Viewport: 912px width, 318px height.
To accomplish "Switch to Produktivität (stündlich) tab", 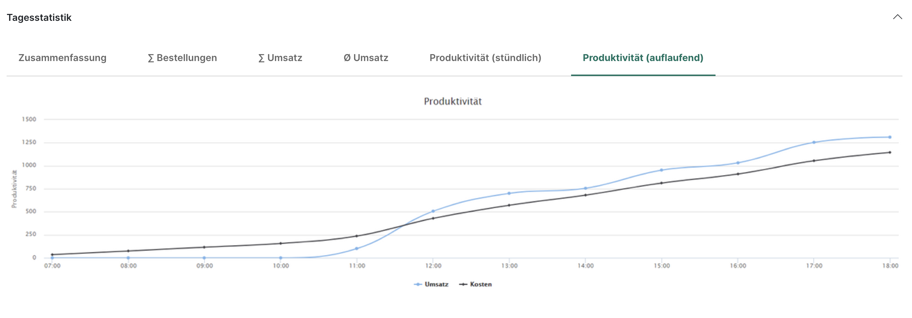I will (x=485, y=58).
